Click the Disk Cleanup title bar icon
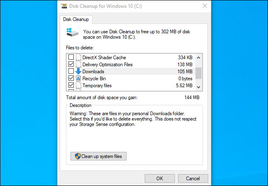Screen dimensions: 268x186 click(64, 6)
